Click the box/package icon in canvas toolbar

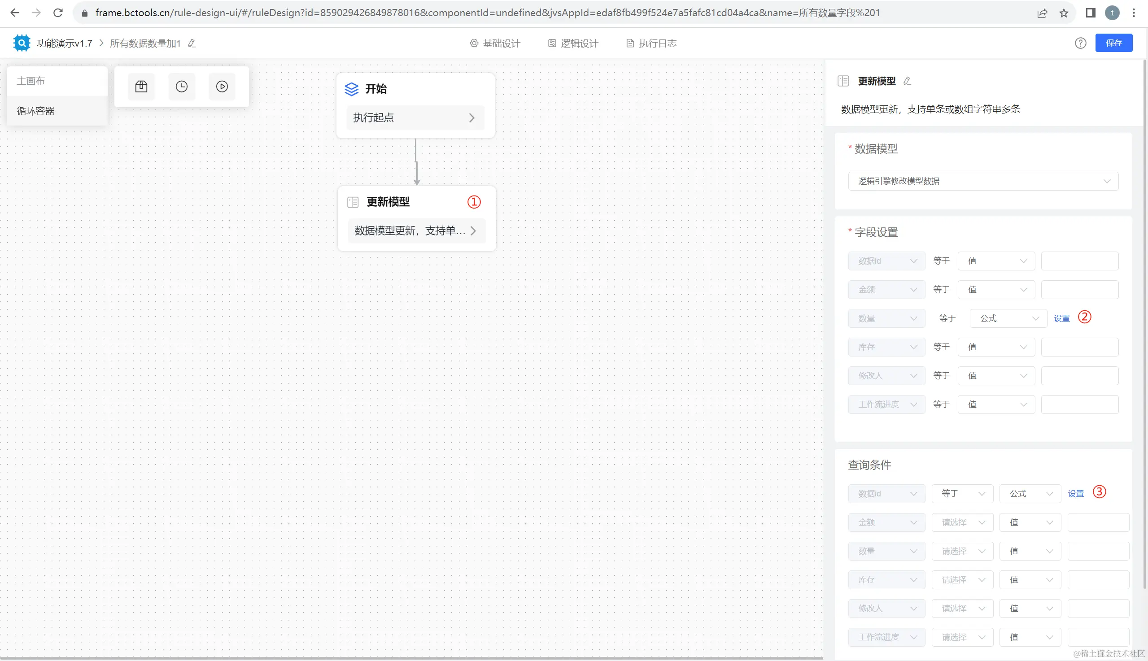pyautogui.click(x=141, y=86)
